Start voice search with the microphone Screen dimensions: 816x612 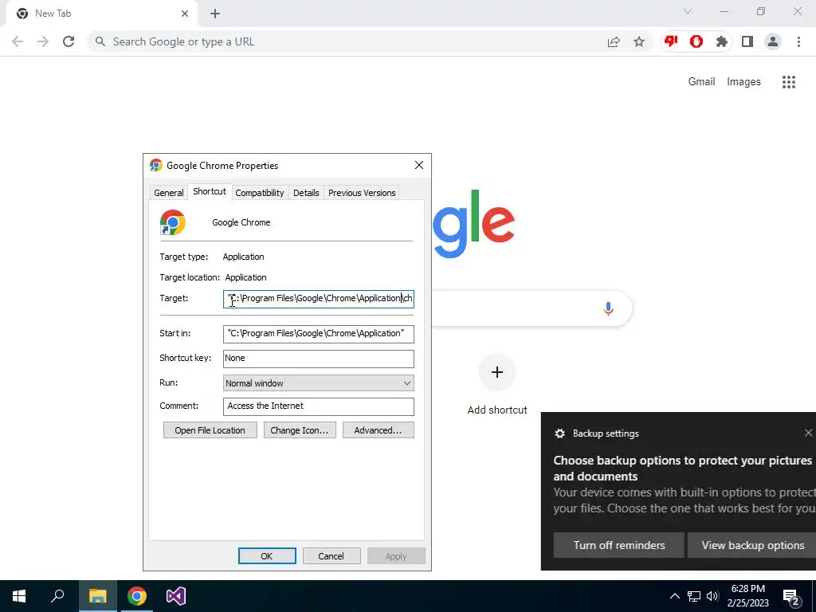(608, 308)
